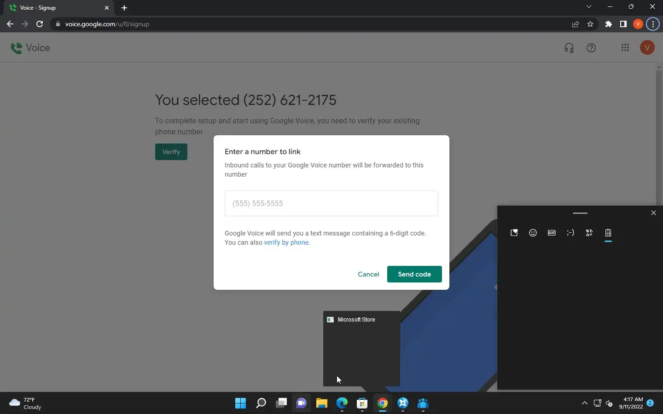663x414 pixels.
Task: Close the Voice - Signup tab
Action: 107,8
